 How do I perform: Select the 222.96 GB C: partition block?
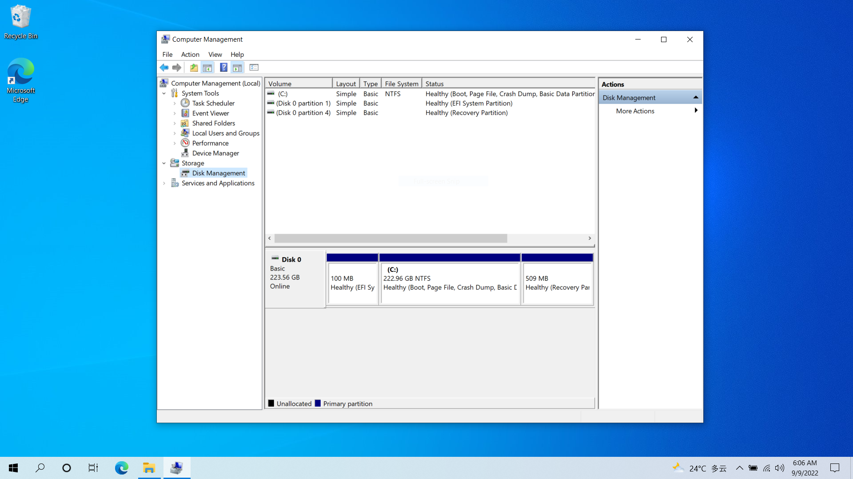tap(450, 283)
